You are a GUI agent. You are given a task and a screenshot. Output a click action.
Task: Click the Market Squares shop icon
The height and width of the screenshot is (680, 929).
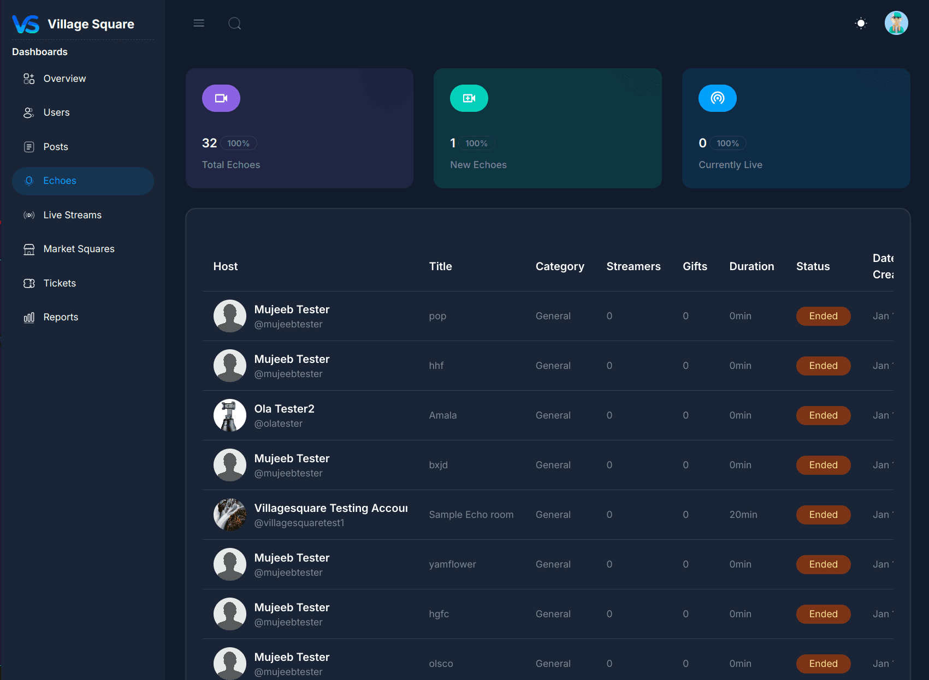[29, 249]
